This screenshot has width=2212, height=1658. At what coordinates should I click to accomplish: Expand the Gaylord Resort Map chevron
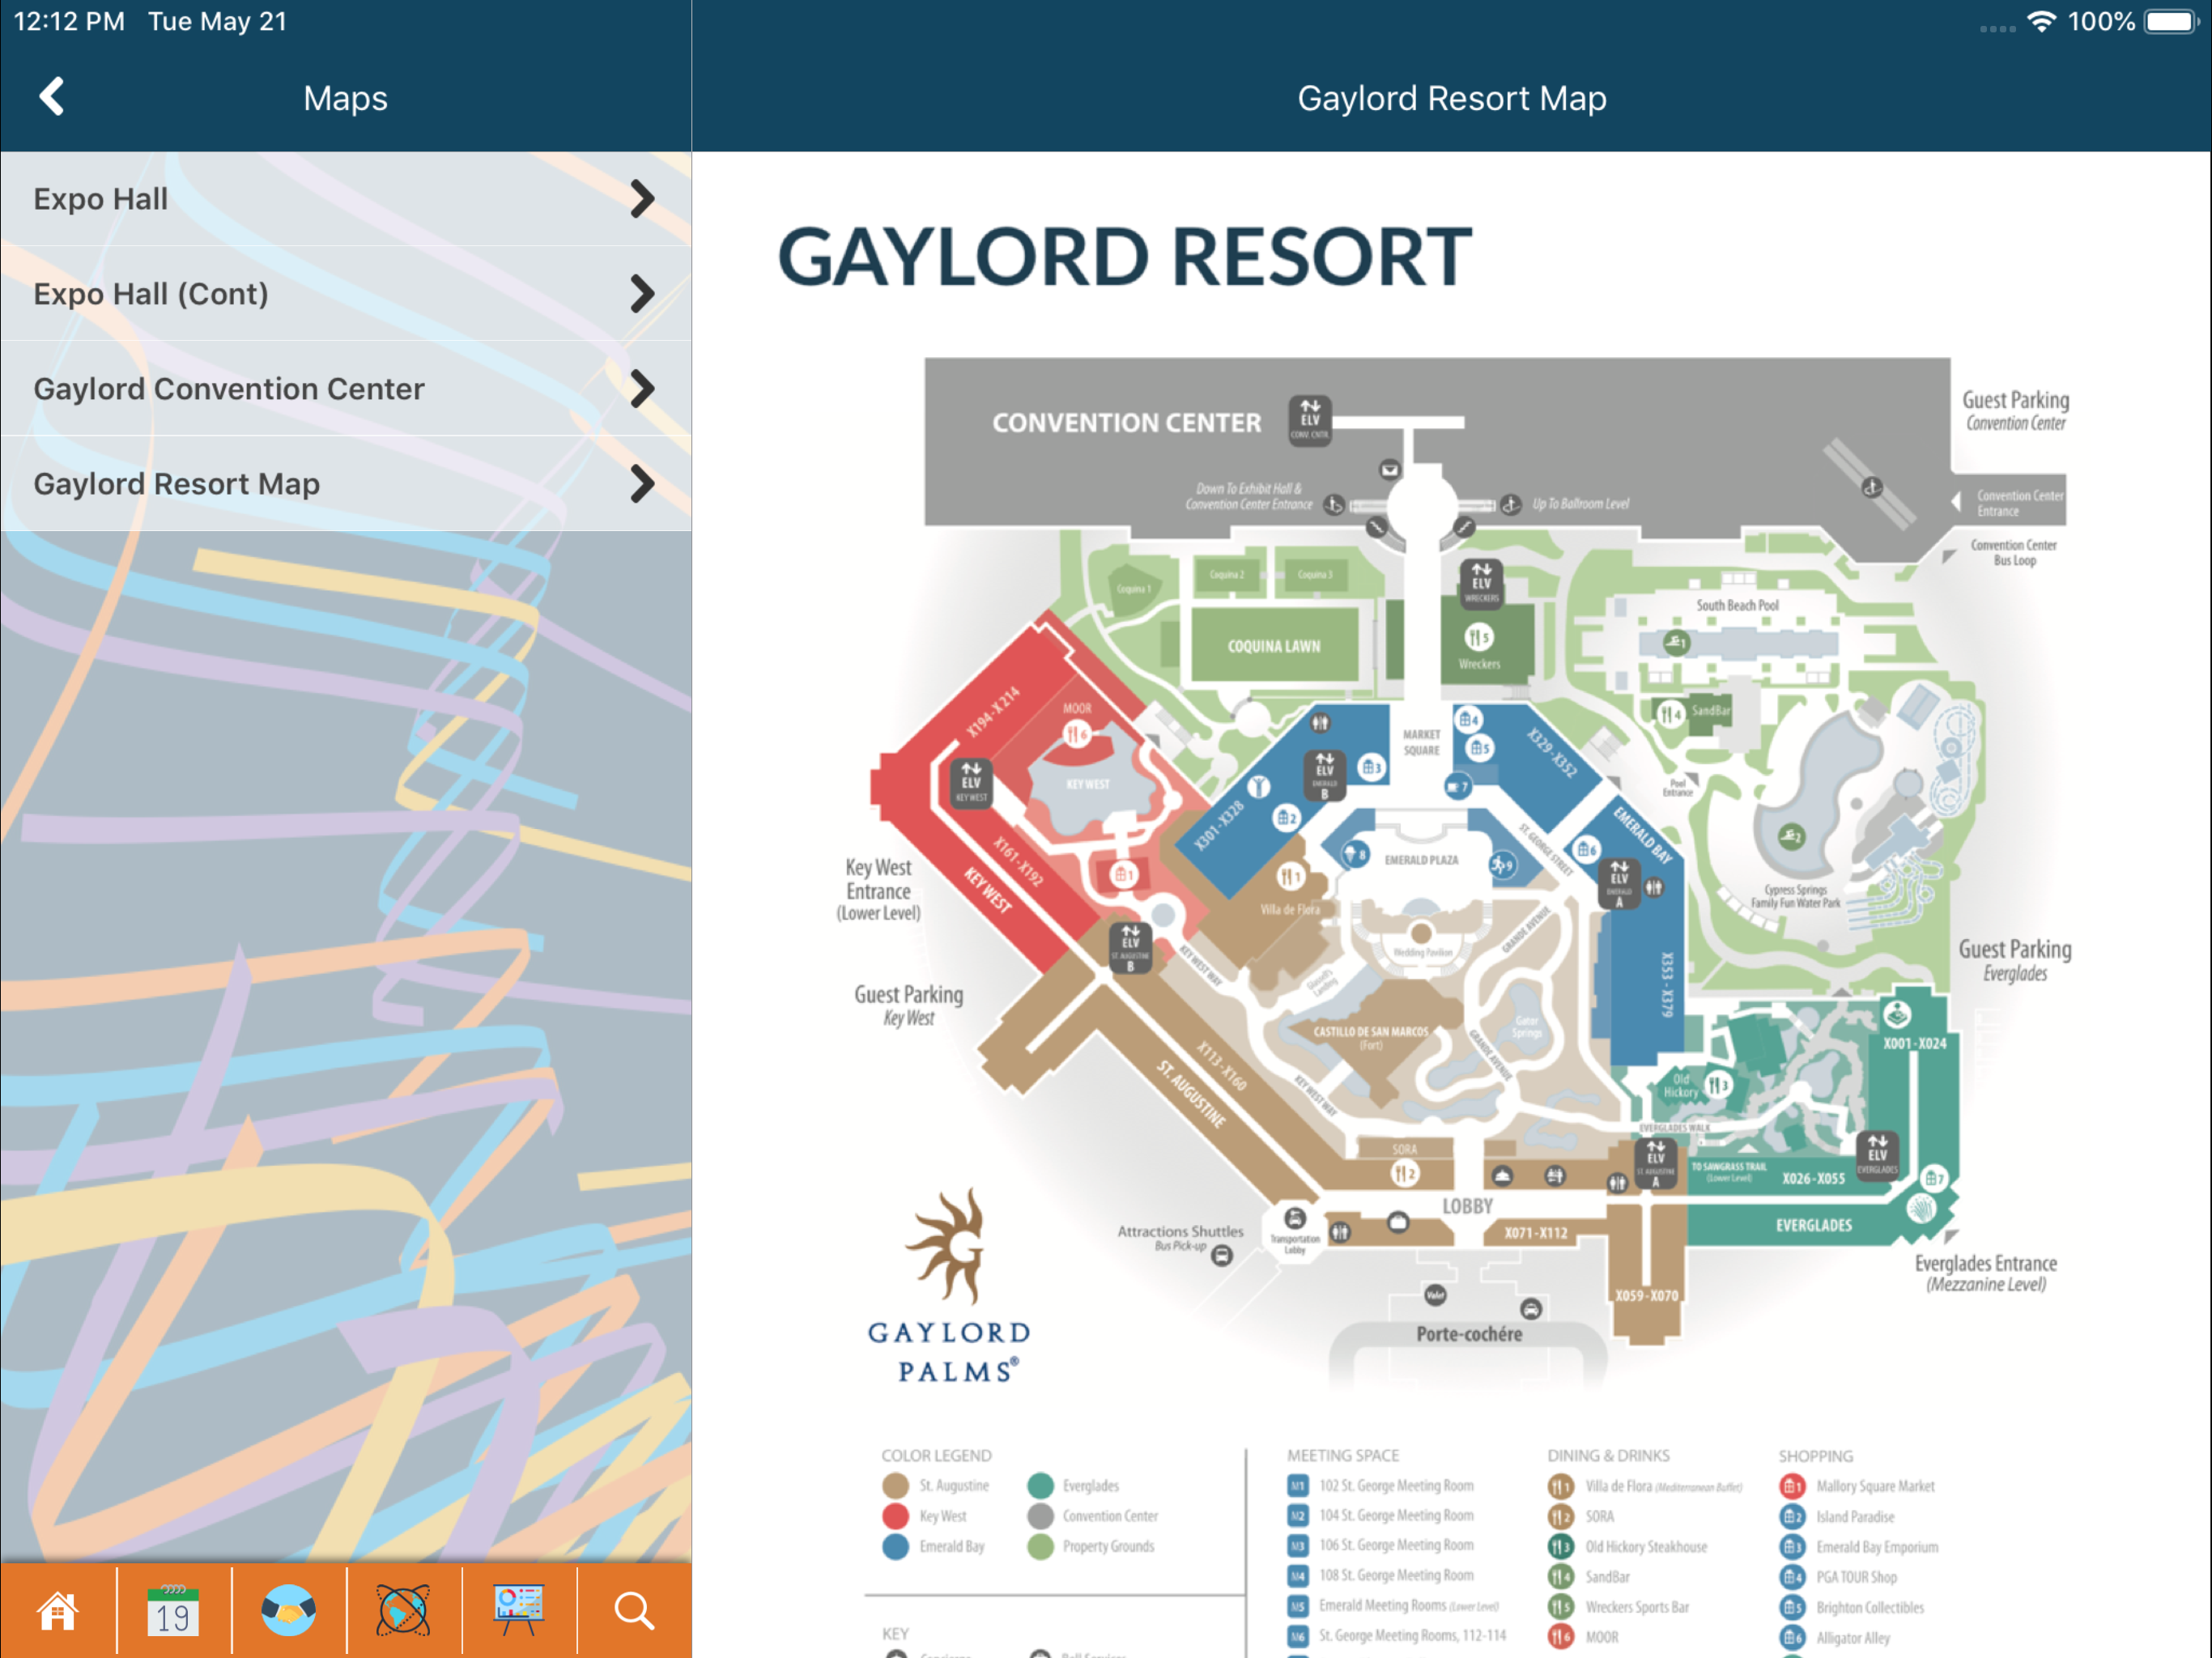(x=643, y=484)
